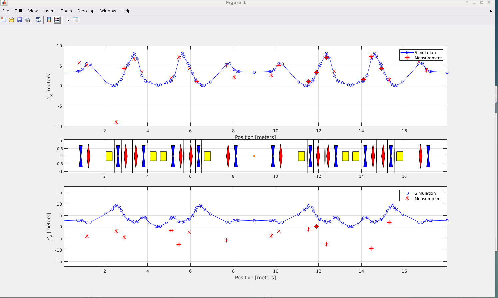Click the MATLAB logo in the title bar
This screenshot has width=498, height=298.
(4, 3)
